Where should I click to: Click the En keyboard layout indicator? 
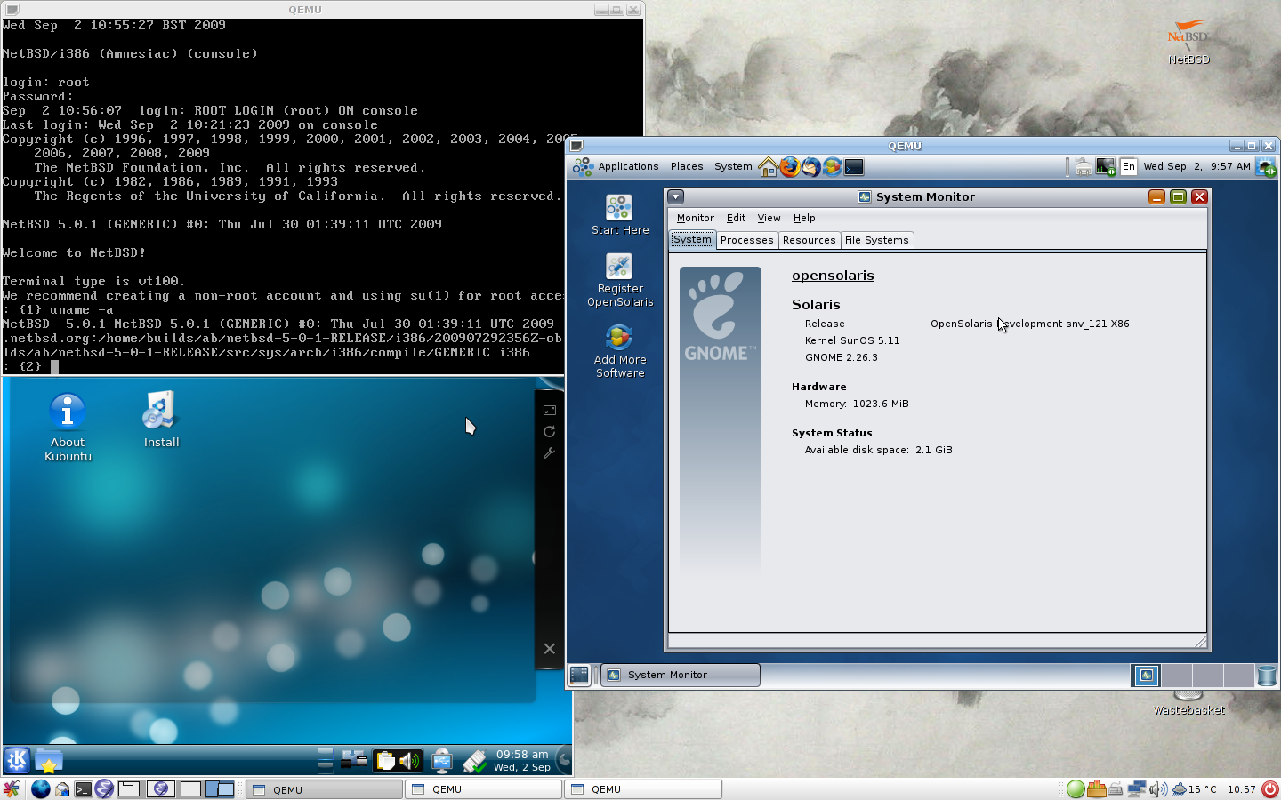(1128, 166)
